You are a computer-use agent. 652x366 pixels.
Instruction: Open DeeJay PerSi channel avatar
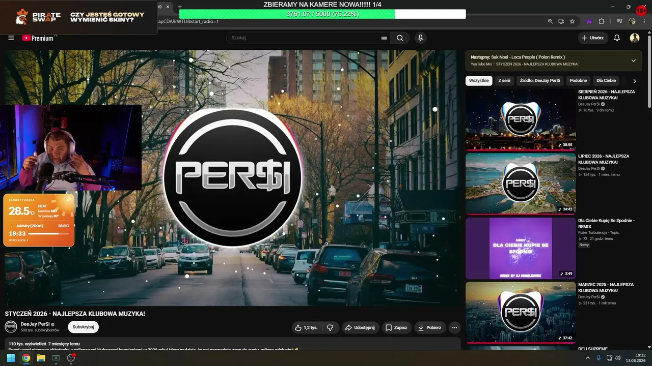(x=11, y=327)
